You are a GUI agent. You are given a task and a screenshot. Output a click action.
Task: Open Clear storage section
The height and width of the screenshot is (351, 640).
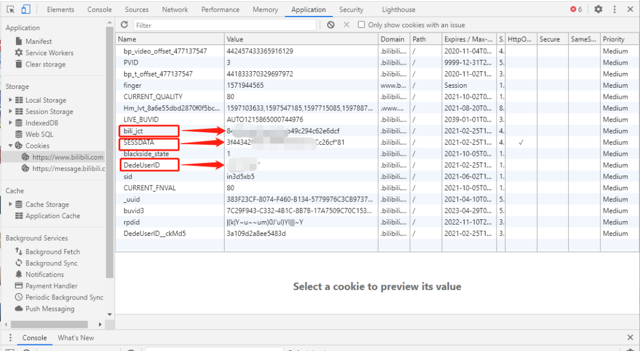coord(45,64)
